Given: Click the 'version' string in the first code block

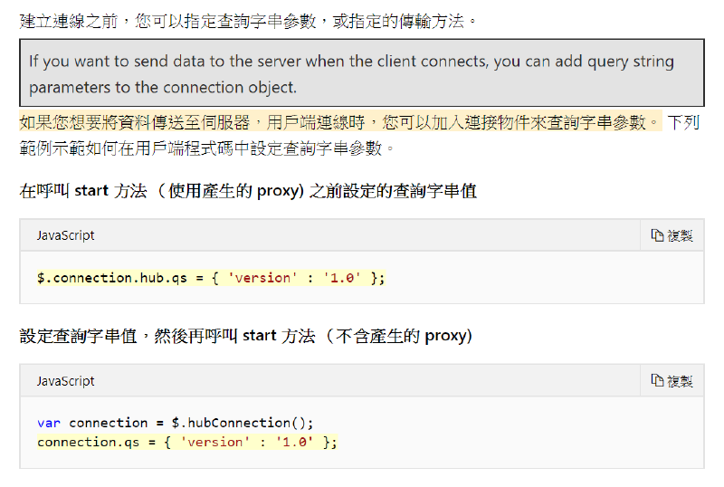Looking at the screenshot, I should coord(262,278).
